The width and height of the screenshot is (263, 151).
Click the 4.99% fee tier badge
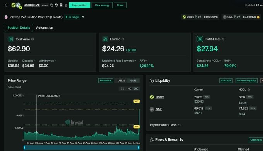click(44, 5)
